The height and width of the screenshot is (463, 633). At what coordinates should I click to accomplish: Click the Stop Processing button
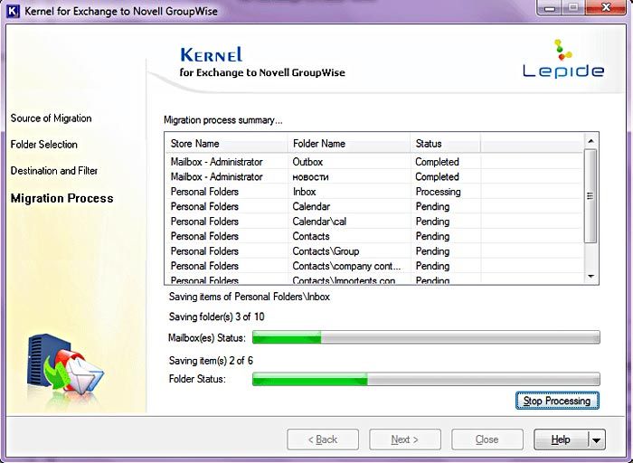point(557,401)
